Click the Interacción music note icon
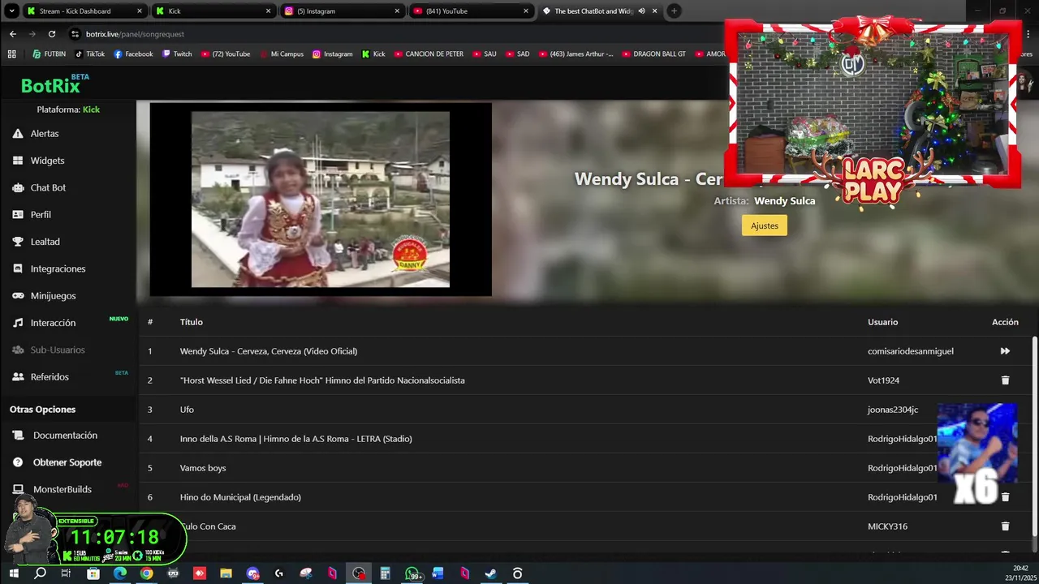Viewport: 1039px width, 584px height. [x=18, y=323]
